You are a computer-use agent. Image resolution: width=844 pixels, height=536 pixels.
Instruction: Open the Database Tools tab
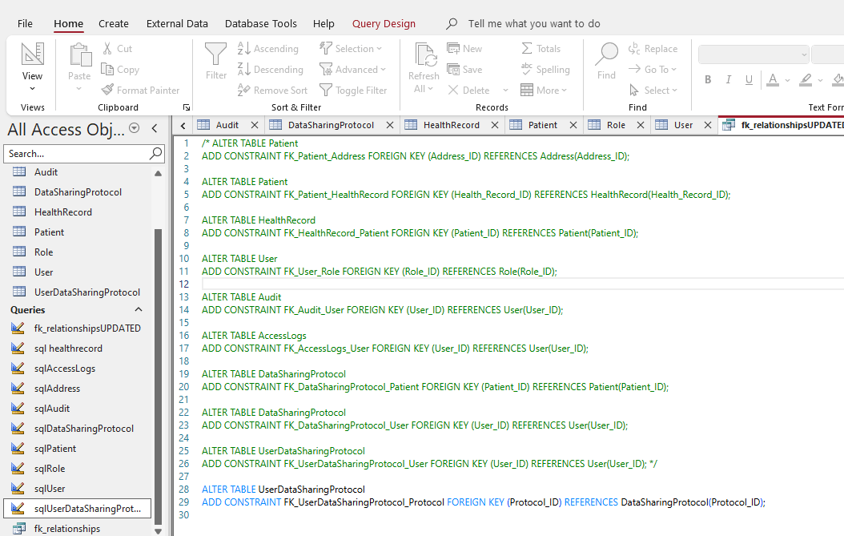click(x=260, y=24)
